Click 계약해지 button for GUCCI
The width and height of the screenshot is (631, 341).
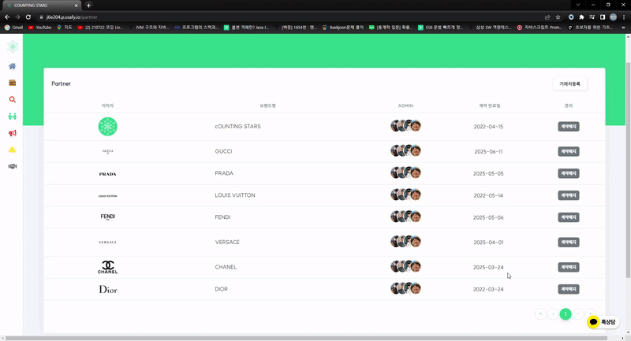(568, 151)
